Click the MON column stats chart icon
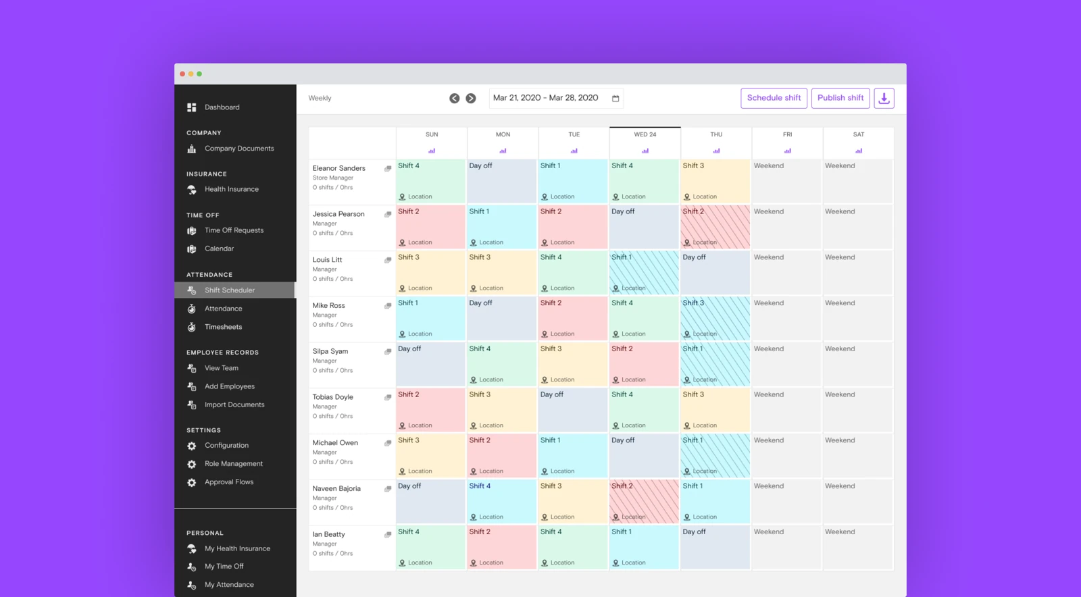 click(503, 151)
